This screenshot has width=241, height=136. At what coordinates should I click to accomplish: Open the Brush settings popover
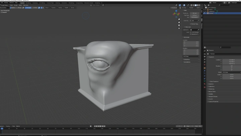pyautogui.click(x=47, y=7)
